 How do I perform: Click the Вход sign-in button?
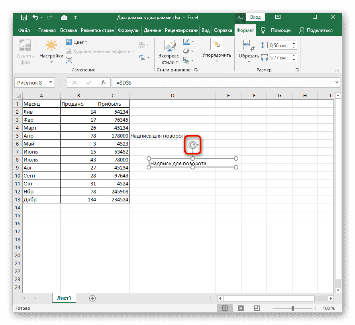(x=255, y=17)
